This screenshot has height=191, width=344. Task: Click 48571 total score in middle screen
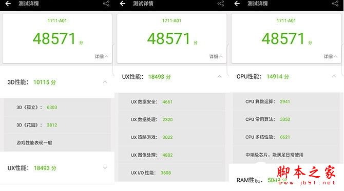[169, 38]
